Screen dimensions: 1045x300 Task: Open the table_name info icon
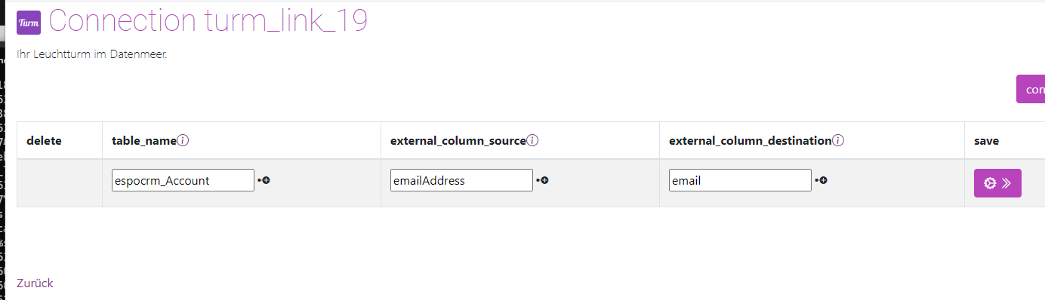coord(183,140)
